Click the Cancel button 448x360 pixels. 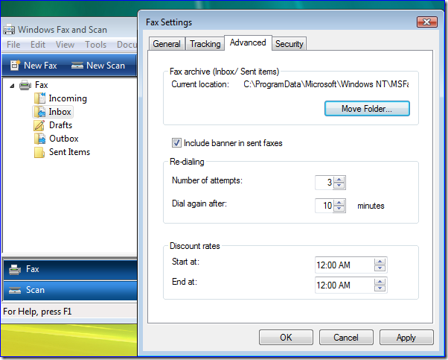click(x=346, y=338)
